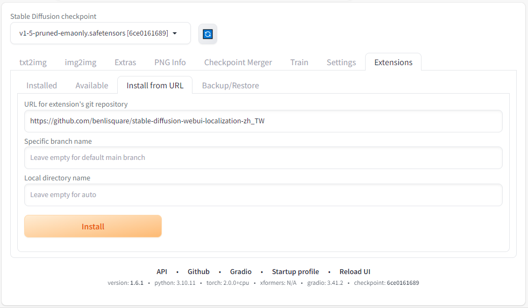The image size is (528, 308).
Task: Open the Stable Diffusion checkpoint dropdown
Action: coord(100,33)
